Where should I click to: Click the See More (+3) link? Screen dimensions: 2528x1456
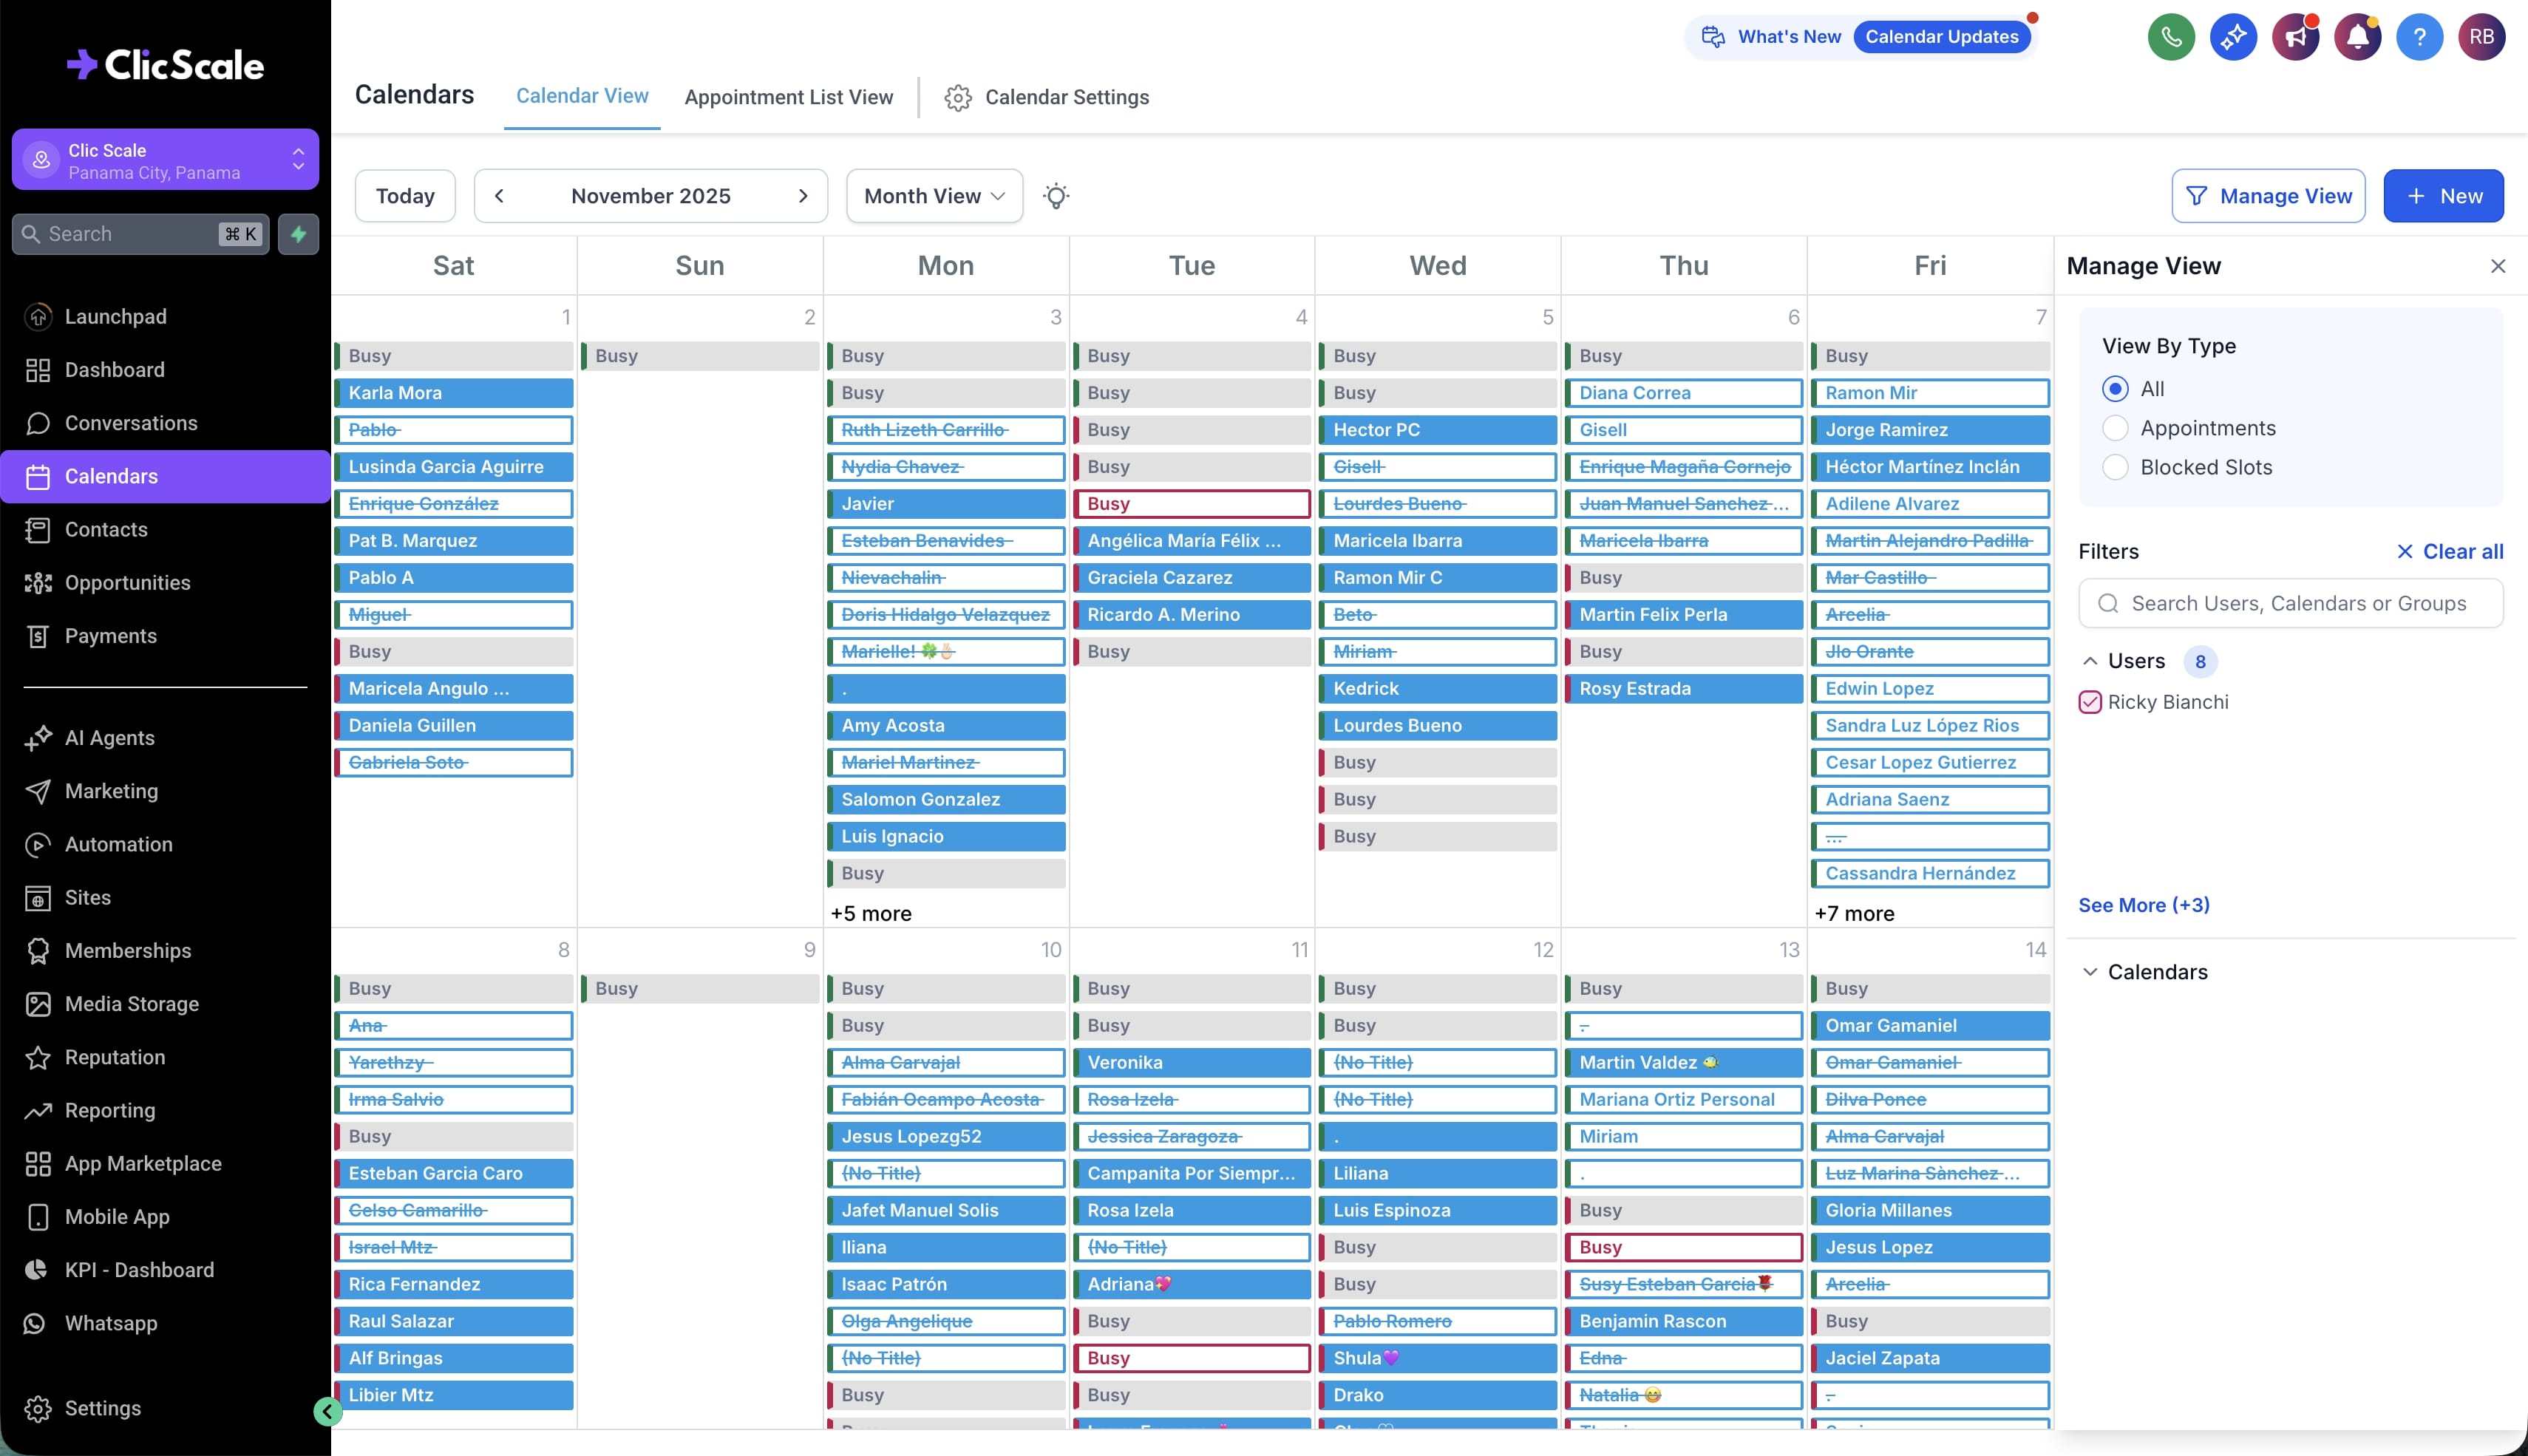pos(2143,905)
